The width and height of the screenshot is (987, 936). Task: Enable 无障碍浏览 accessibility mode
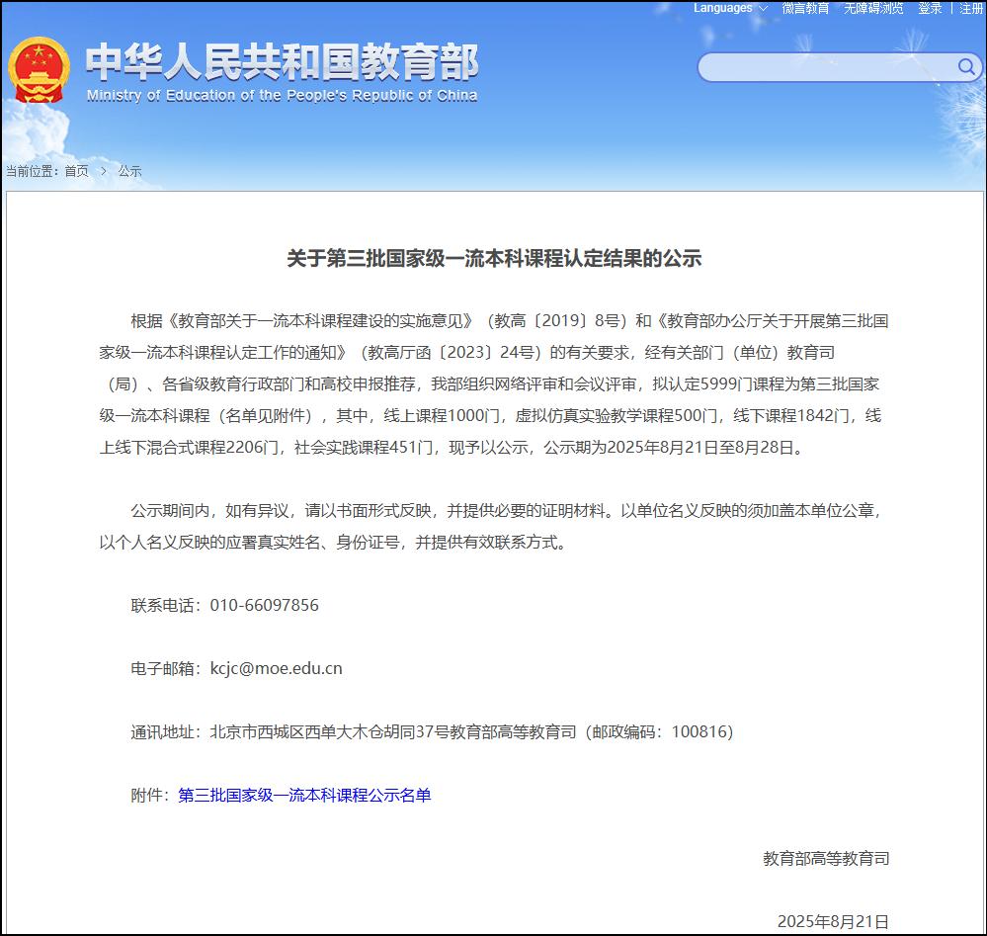point(872,8)
